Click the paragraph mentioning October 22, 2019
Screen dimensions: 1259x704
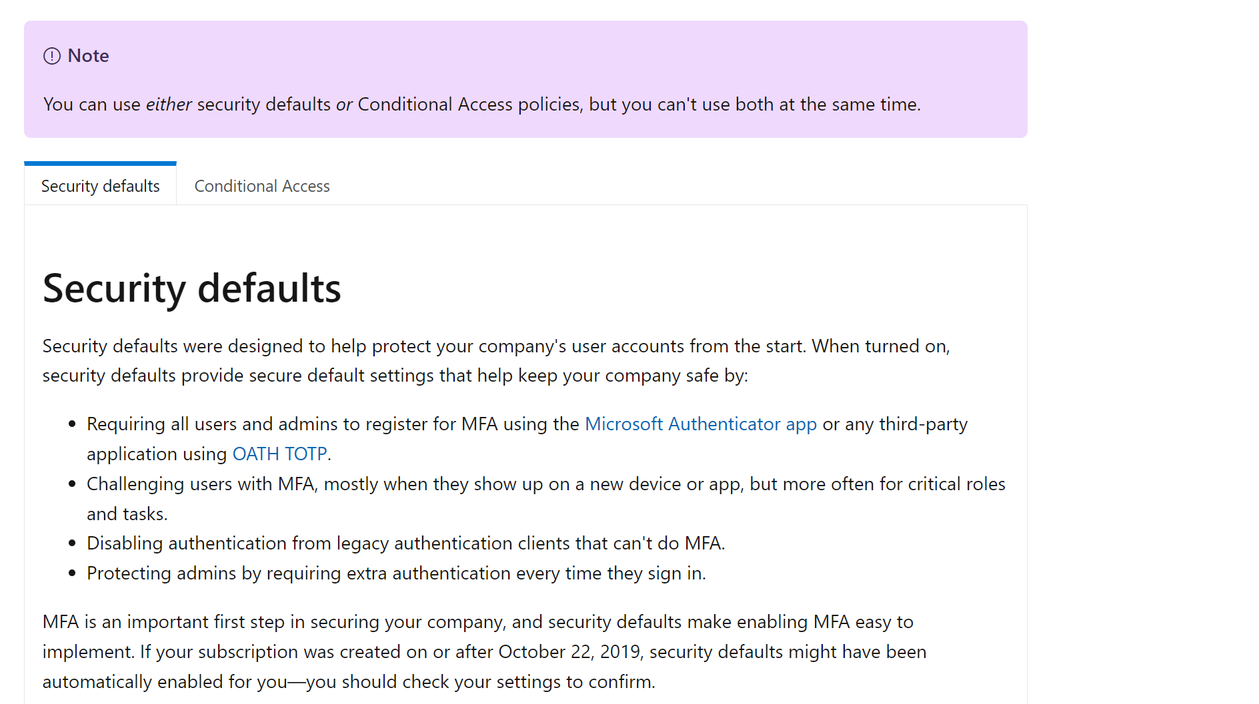[484, 651]
